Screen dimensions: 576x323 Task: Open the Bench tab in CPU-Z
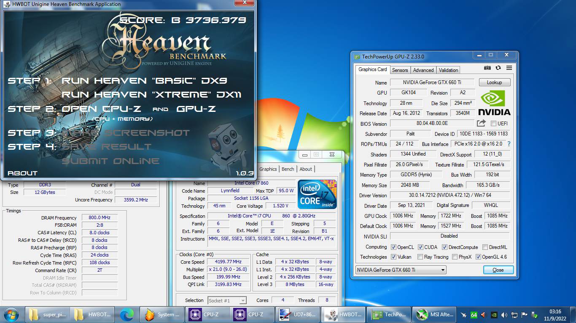[x=288, y=169]
